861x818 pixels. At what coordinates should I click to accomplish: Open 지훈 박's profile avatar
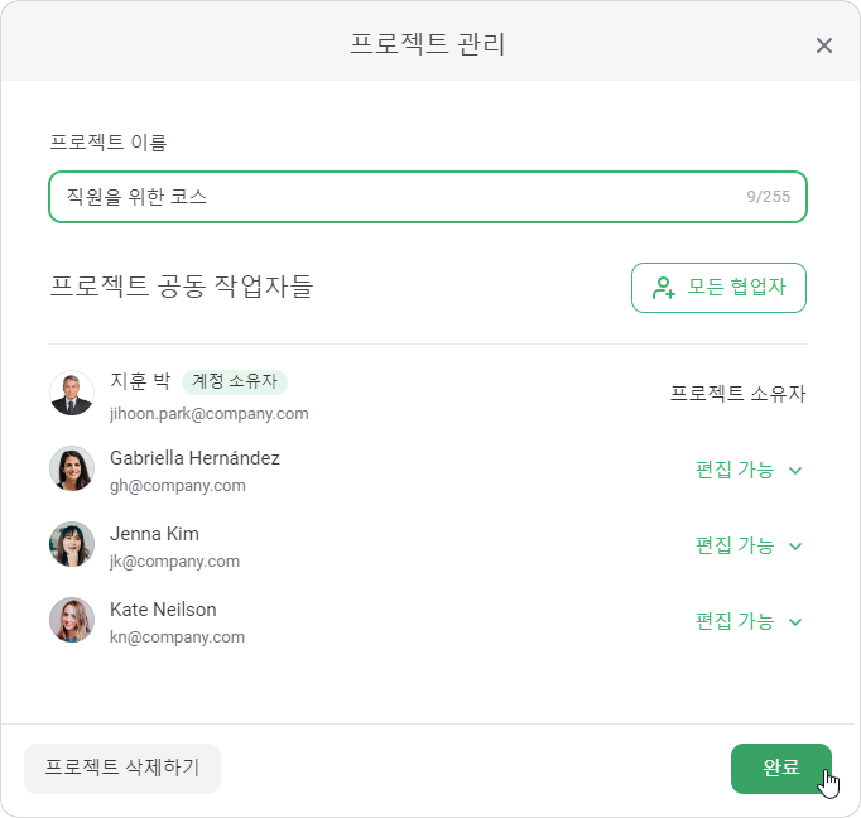pyautogui.click(x=72, y=393)
